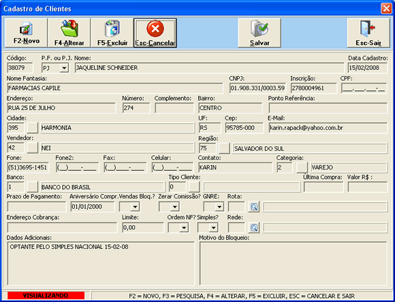Open the Ordem NF dropdown

coord(184,228)
